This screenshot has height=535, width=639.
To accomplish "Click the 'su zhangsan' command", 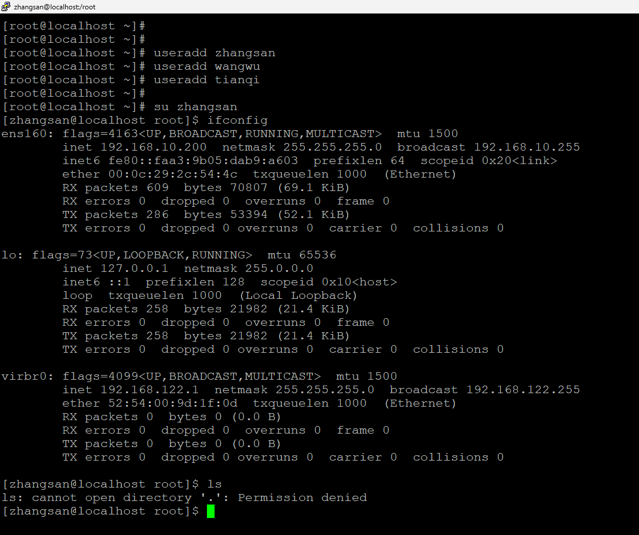I will coord(195,107).
